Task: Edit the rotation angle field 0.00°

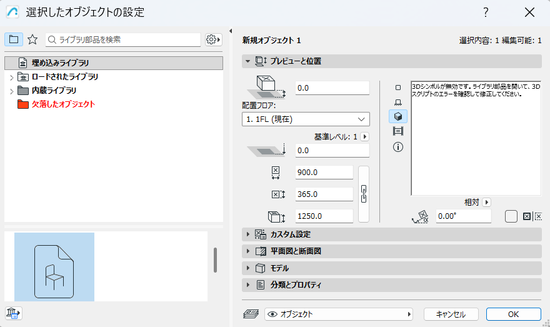Action: (463, 216)
